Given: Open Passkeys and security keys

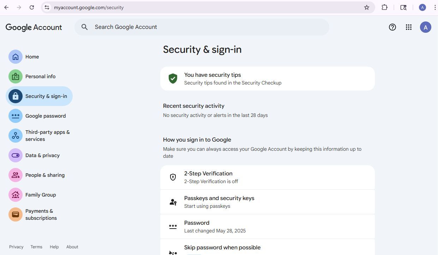Looking at the screenshot, I should point(268,202).
